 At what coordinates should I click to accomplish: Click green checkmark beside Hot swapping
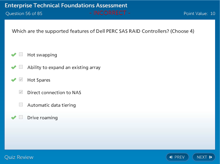pos(14,55)
